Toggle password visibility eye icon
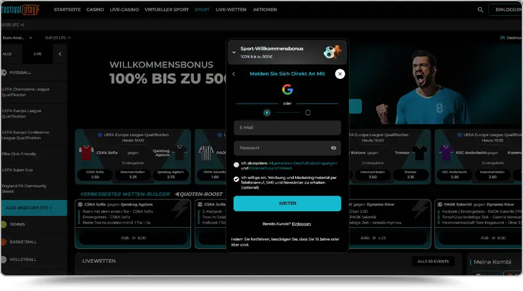This screenshot has width=523, height=291. [334, 148]
